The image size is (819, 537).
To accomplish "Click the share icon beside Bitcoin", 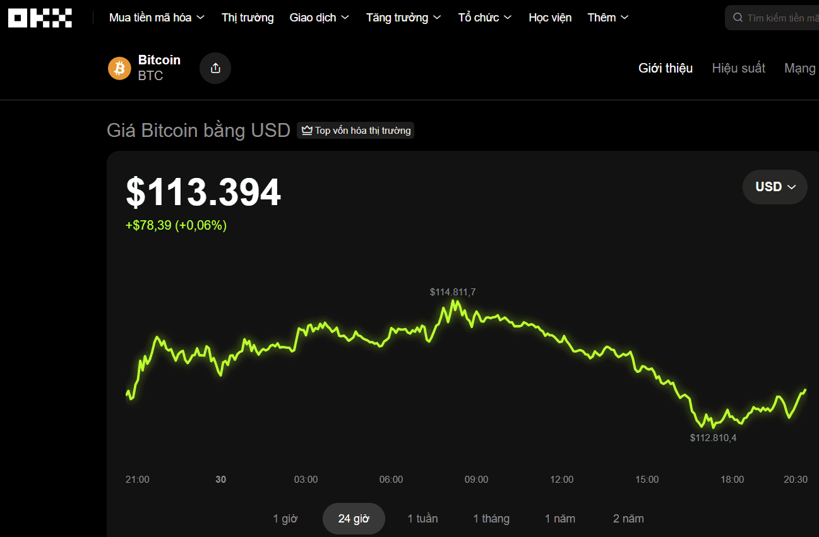I will coord(215,68).
